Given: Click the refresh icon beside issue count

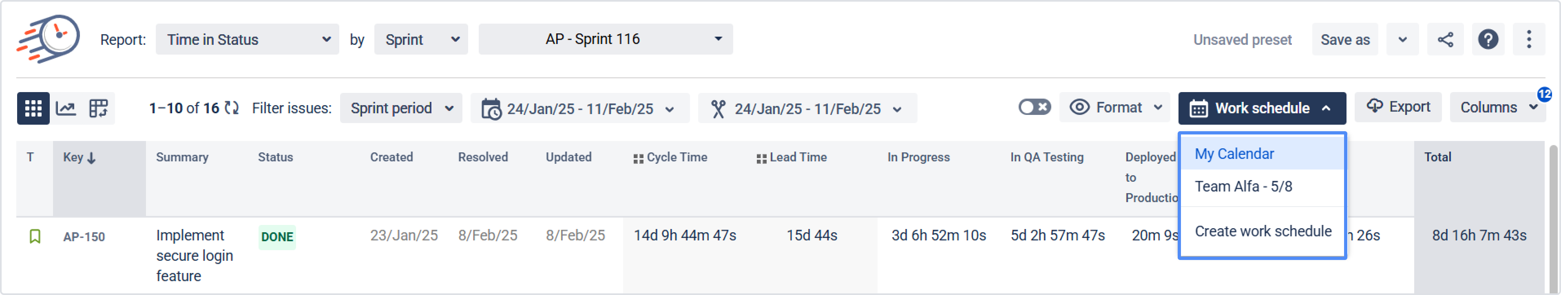Looking at the screenshot, I should 232,108.
